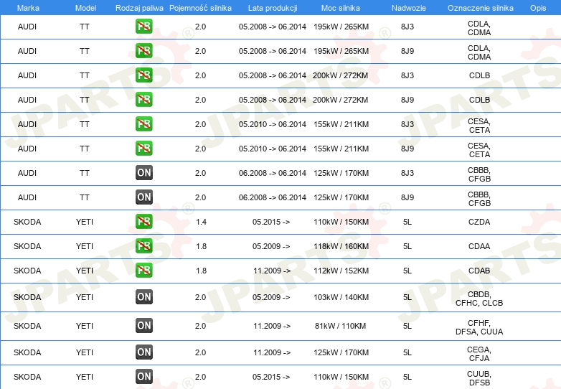Click the Rodzaj paliwa column header
This screenshot has height=389, width=561.
point(139,8)
